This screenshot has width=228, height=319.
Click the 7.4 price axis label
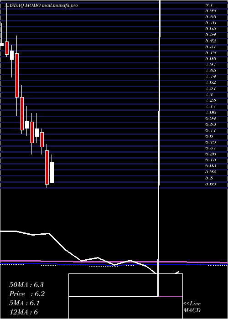(209, 94)
